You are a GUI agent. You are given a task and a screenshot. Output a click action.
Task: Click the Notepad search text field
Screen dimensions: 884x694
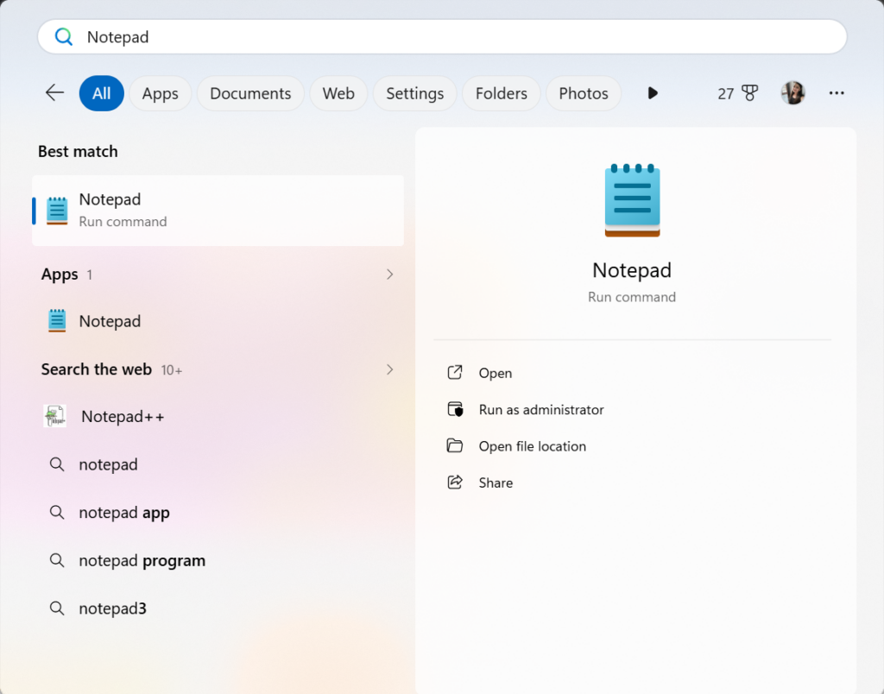[x=442, y=37]
